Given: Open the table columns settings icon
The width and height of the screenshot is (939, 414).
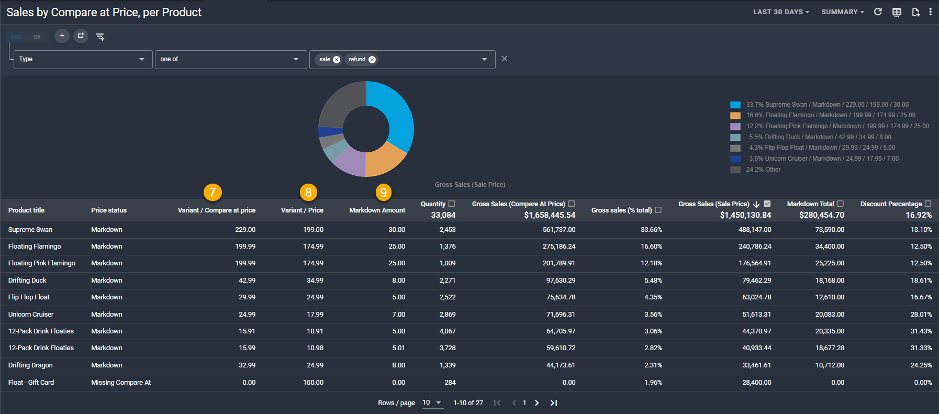Looking at the screenshot, I should point(897,12).
